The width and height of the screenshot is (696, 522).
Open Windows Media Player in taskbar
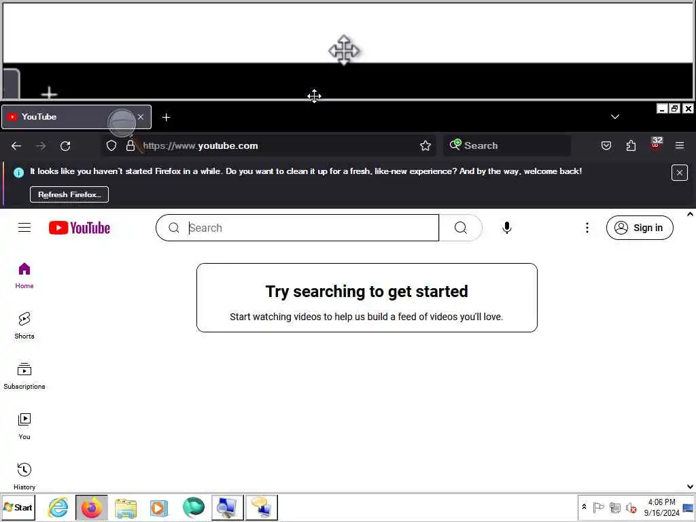tap(158, 508)
